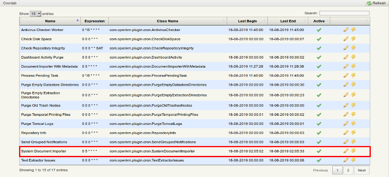Viewport: 389px width, 177px height.
Task: Toggle active checkmark for Process Pending Task
Action: pos(319,75)
